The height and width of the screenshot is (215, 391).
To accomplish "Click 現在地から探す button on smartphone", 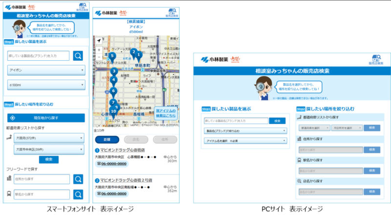I will [46, 118].
